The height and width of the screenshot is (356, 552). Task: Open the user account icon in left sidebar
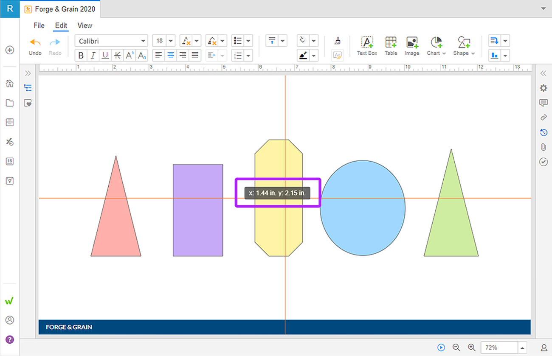point(10,320)
